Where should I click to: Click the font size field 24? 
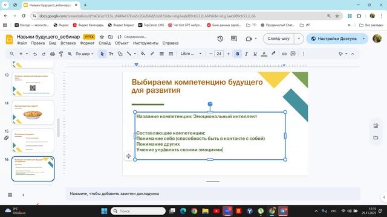point(219,54)
